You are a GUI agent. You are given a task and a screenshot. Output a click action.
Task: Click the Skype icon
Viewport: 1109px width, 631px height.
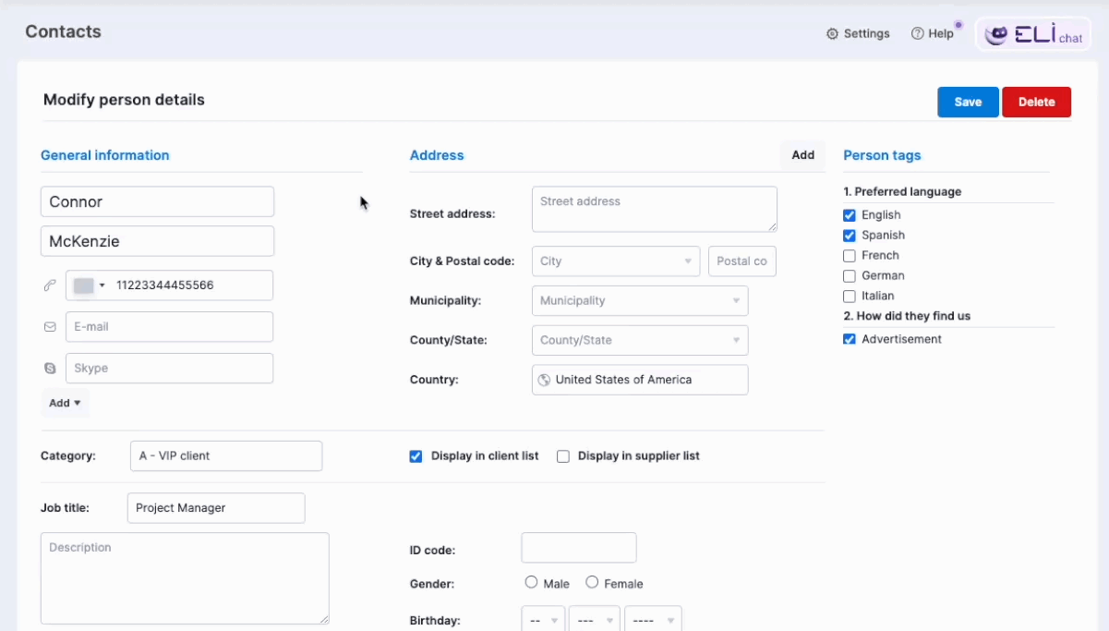click(50, 368)
